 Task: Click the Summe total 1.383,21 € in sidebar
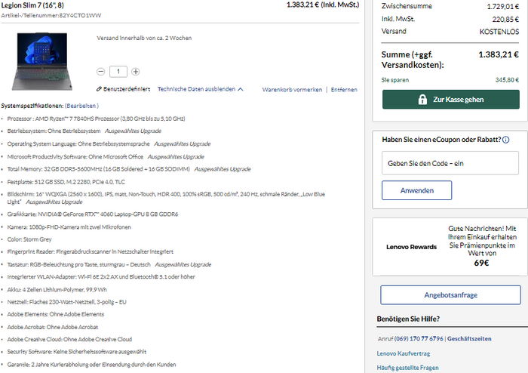499,54
